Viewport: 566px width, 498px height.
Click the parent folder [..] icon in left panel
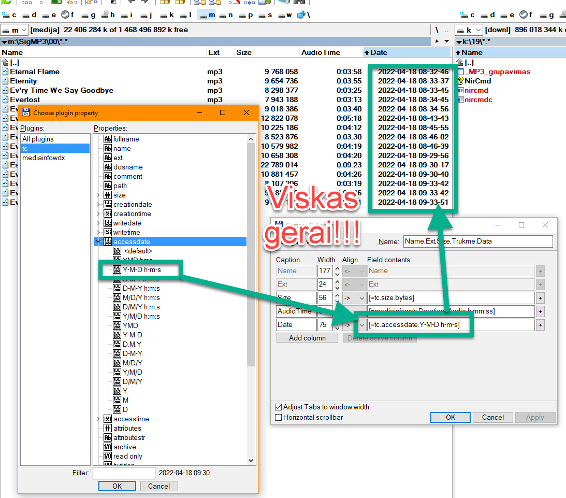pyautogui.click(x=5, y=62)
